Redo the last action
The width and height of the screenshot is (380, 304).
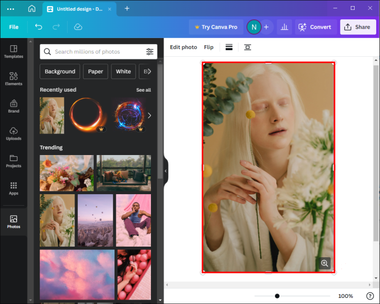tap(56, 26)
